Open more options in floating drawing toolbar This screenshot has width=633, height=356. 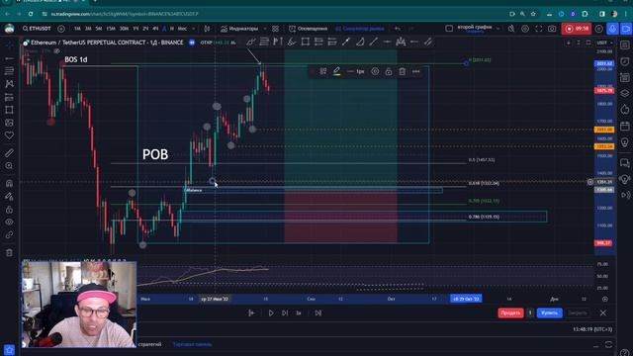click(x=415, y=71)
